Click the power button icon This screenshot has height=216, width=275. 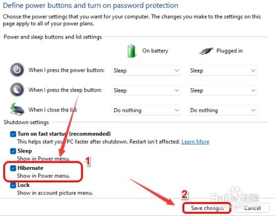point(17,70)
